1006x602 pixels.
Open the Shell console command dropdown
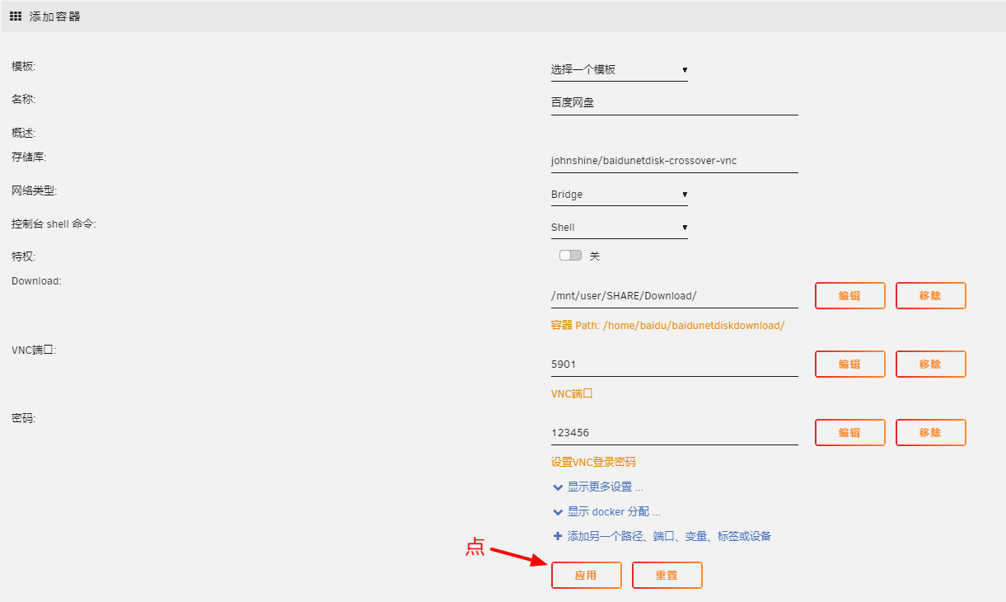[x=620, y=228]
